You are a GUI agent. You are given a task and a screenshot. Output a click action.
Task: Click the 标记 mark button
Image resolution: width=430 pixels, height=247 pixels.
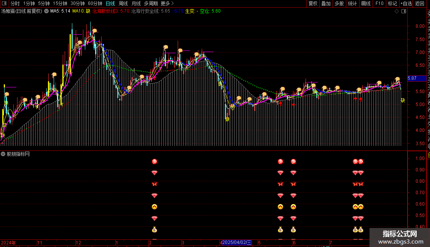(392, 3)
